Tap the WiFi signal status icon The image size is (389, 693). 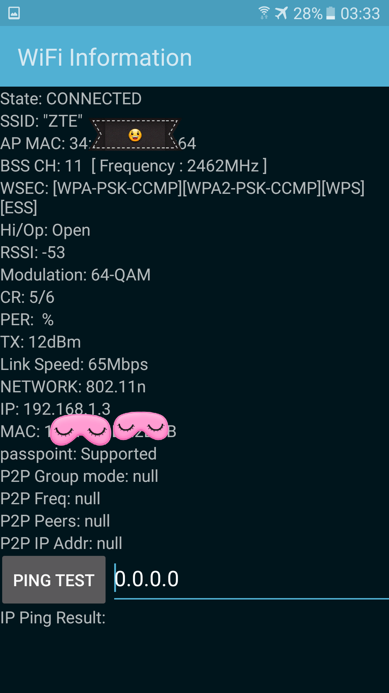264,13
